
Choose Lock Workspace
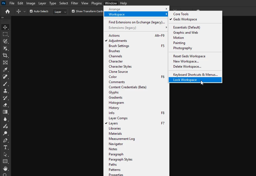coord(195,80)
